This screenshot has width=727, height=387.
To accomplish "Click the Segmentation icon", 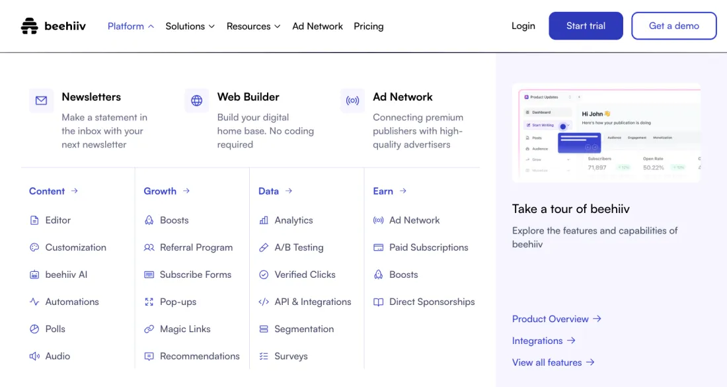I will (x=264, y=329).
